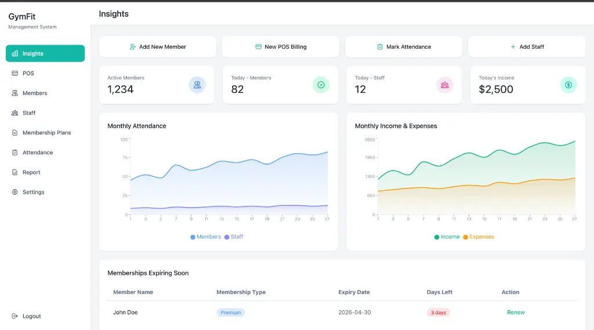Click the Membership Plans document icon
The image size is (594, 330).
[15, 133]
